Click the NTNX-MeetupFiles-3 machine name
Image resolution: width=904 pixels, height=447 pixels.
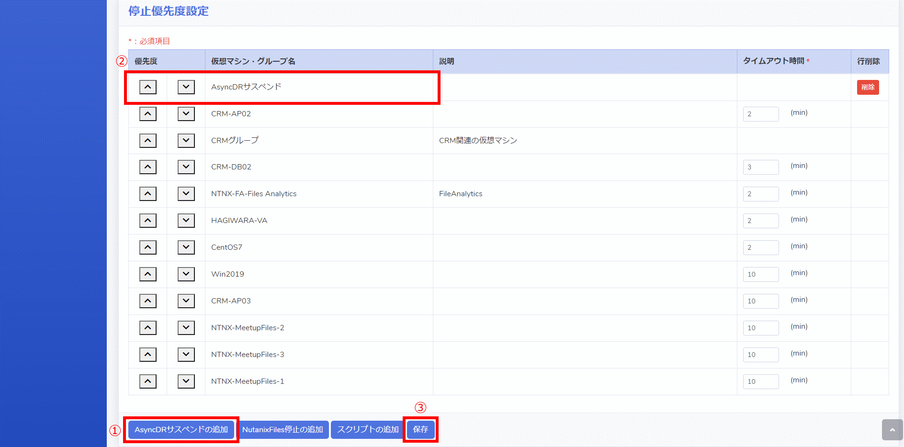(248, 355)
